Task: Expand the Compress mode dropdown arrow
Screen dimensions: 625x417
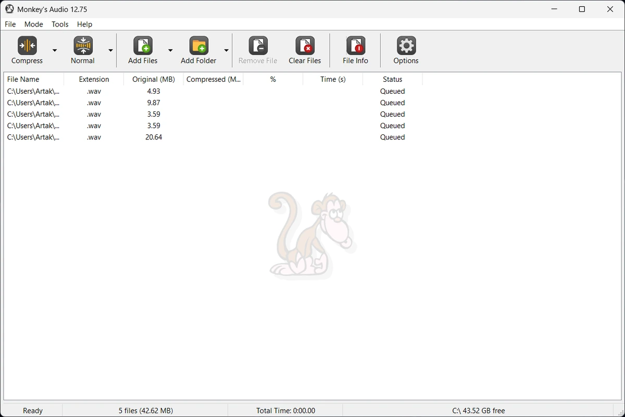Action: [x=55, y=50]
